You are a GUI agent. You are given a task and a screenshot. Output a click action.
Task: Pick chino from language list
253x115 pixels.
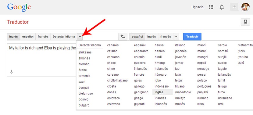pyautogui.click(x=111, y=69)
